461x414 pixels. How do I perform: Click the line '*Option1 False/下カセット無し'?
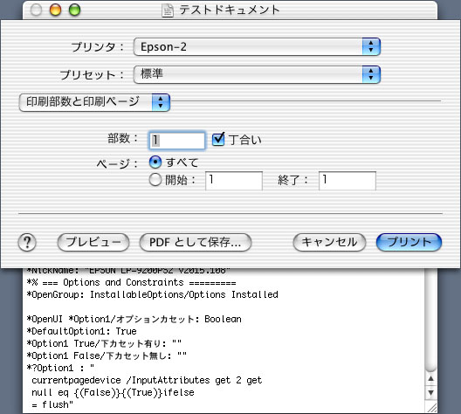[x=107, y=355]
